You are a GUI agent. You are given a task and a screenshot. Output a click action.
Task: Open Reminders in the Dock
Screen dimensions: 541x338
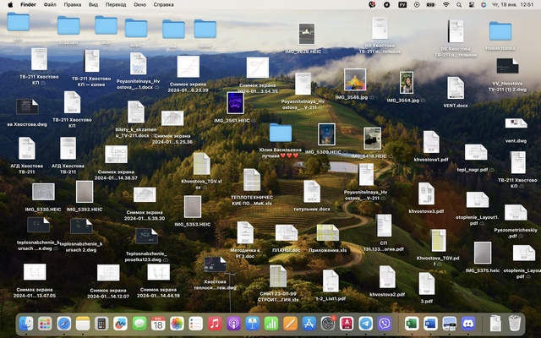coord(195,324)
